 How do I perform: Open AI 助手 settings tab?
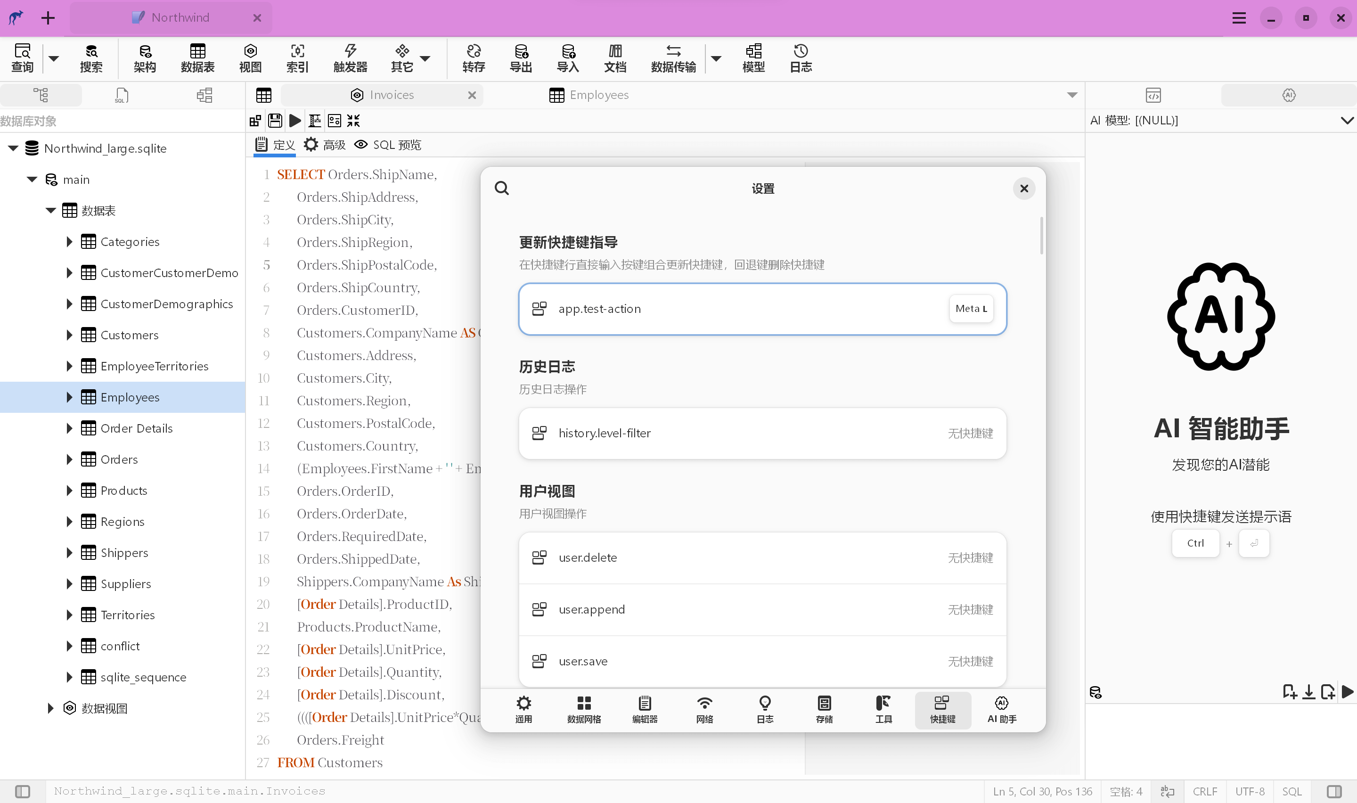(1002, 709)
